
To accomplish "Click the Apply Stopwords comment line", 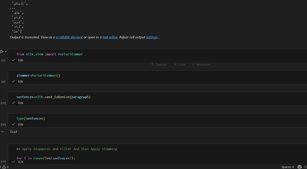I will pyautogui.click(x=67, y=149).
